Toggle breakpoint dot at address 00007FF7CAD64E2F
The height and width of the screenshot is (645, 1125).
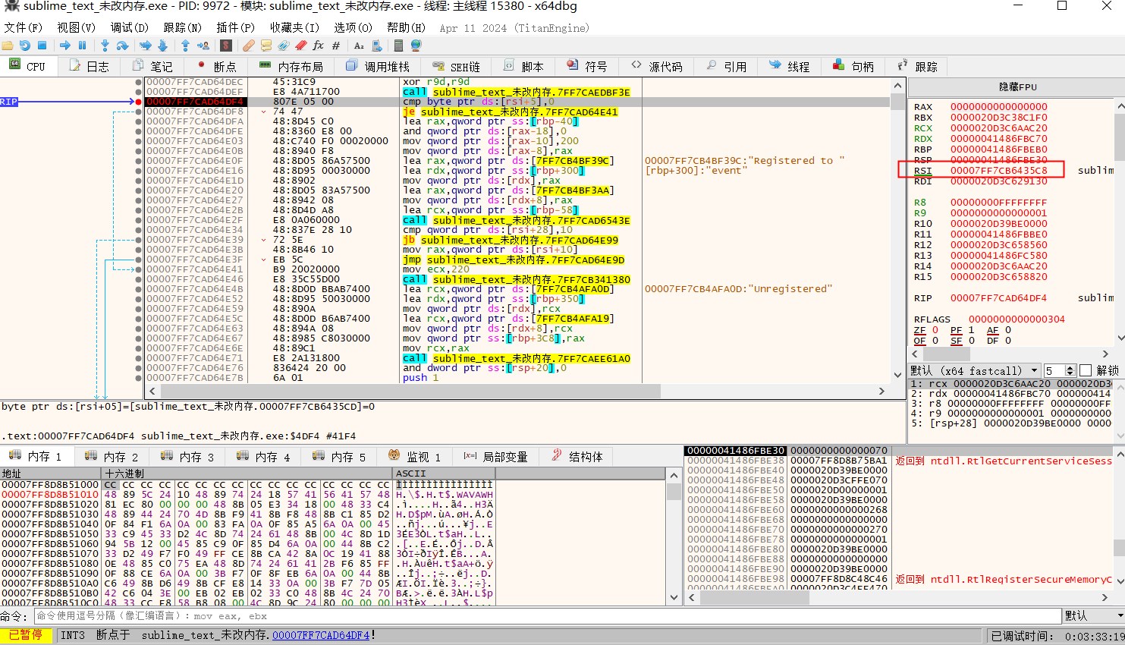[x=138, y=220]
